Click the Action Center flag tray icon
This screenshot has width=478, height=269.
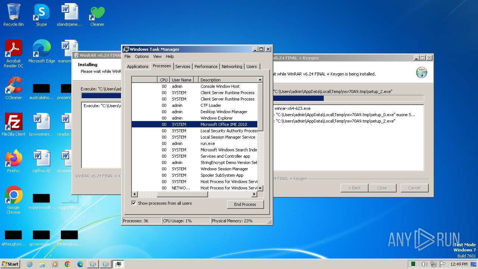pyautogui.click(x=443, y=264)
